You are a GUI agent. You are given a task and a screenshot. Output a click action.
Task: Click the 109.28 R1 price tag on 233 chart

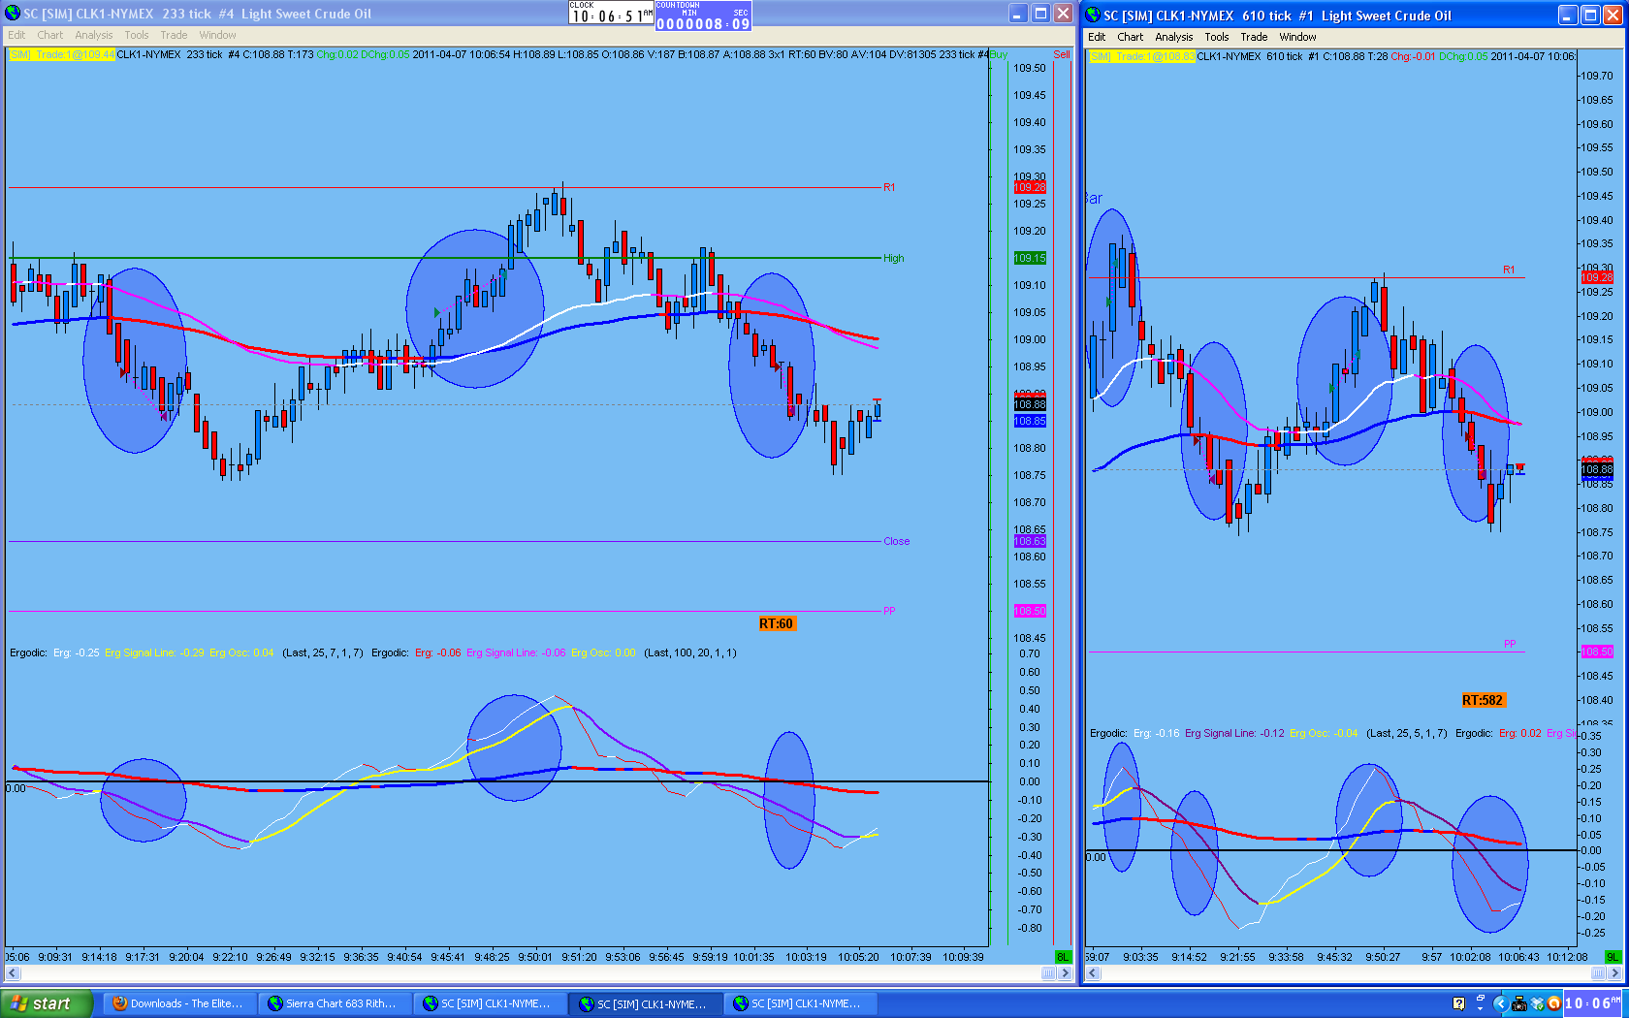point(1030,187)
